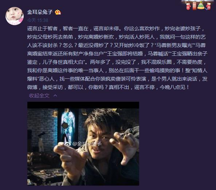Click the @金耳朵兔子 watermark text on image
This screenshot has width=216, height=190.
[87, 144]
